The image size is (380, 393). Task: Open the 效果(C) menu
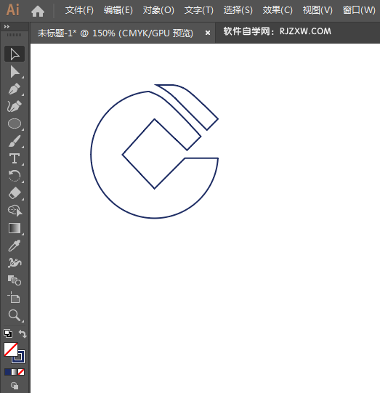(x=278, y=10)
